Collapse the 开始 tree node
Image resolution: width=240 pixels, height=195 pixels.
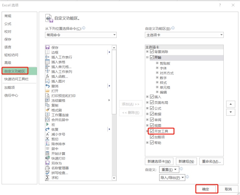[x=147, y=57]
